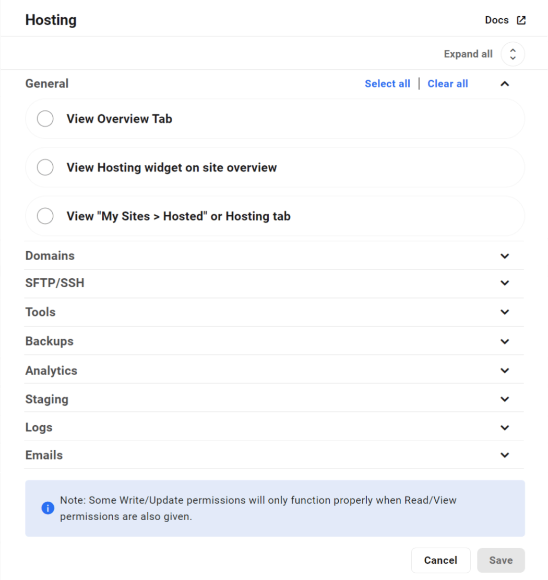This screenshot has height=580, width=548.
Task: Enable View Overview Tab permission
Action: 45,119
